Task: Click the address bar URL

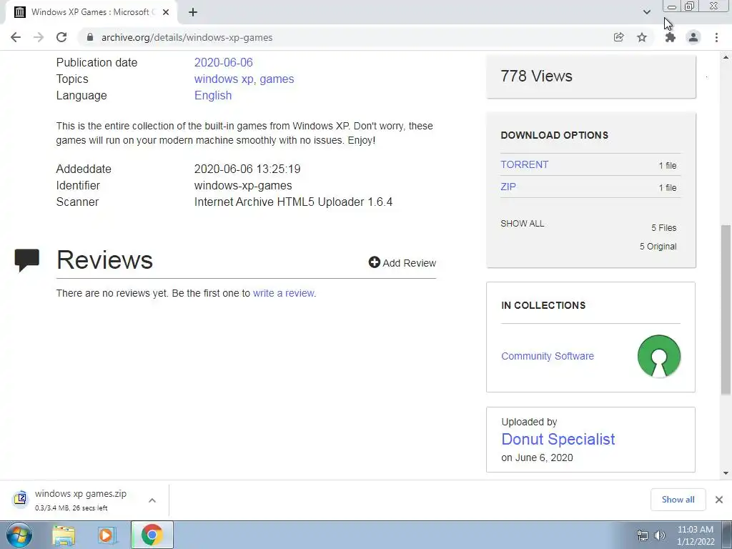Action: coord(187,37)
